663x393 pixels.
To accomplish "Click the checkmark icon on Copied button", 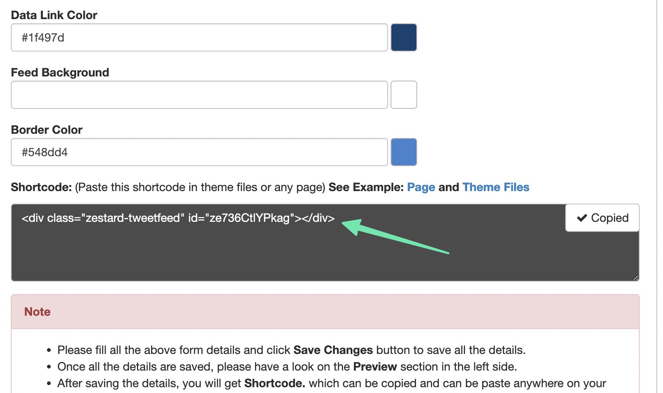I will [582, 218].
